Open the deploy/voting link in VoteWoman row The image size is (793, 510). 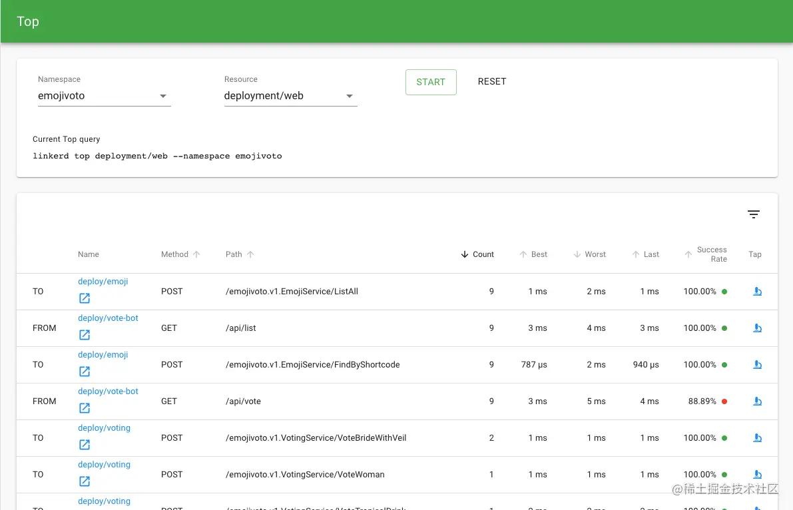104,465
